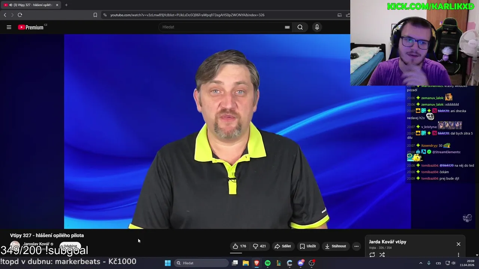Click the Jarda Kovář vtipy playlist title
Image resolution: width=479 pixels, height=269 pixels.
(388, 242)
